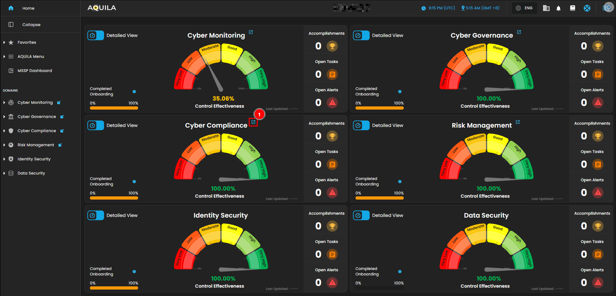This screenshot has height=296, width=616.
Task: Click the notification bell icon
Action: tap(559, 8)
